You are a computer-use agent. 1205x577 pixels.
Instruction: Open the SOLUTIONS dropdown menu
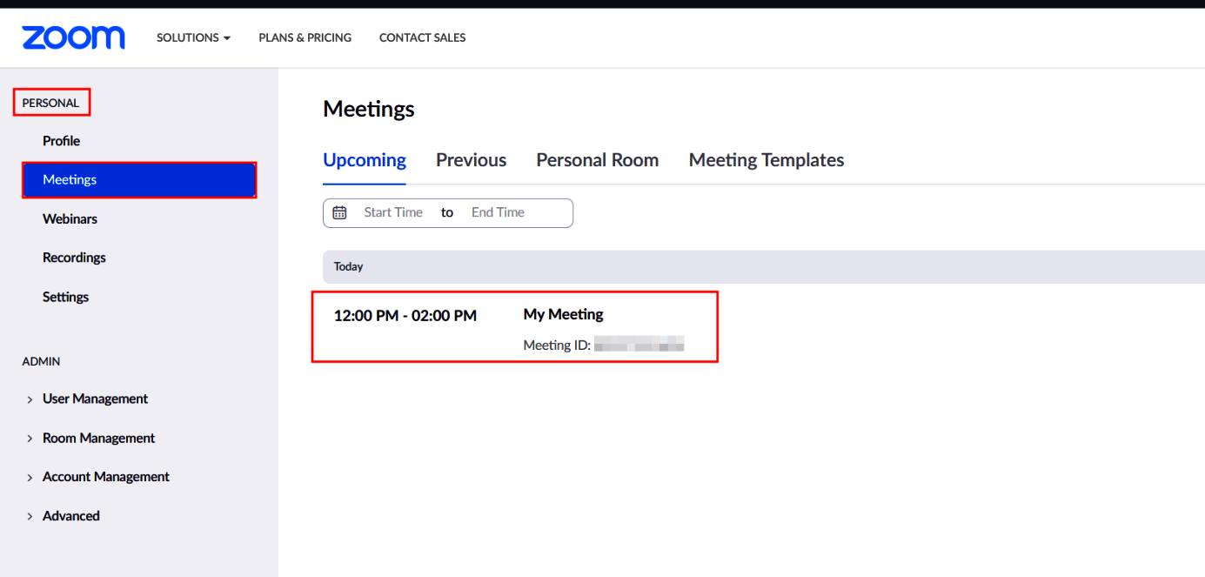click(193, 37)
